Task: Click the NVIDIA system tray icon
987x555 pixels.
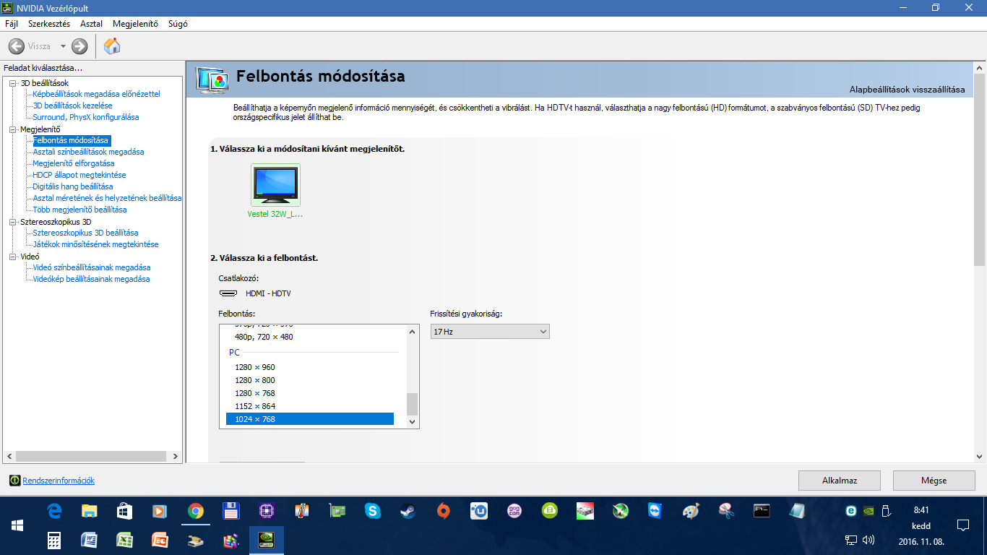Action: click(x=869, y=511)
